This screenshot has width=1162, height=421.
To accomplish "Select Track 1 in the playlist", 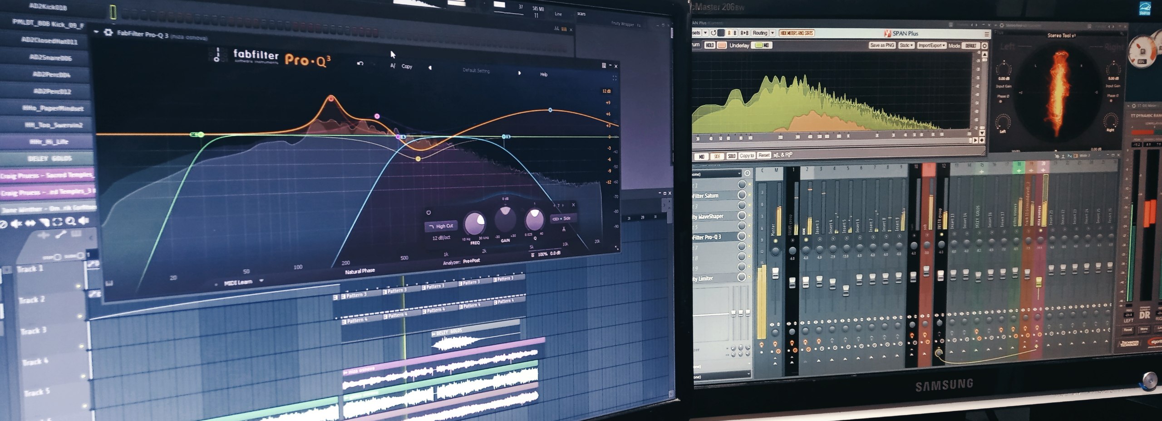I will [x=31, y=269].
